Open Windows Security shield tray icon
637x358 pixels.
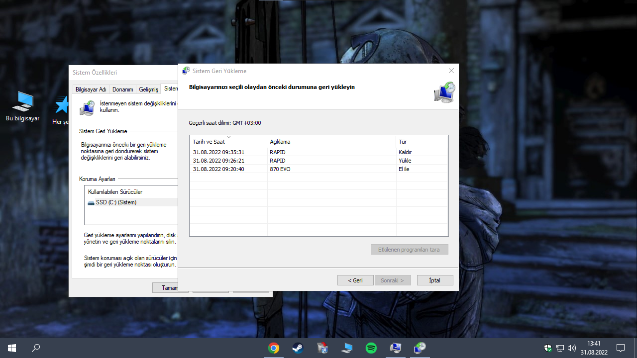point(548,348)
